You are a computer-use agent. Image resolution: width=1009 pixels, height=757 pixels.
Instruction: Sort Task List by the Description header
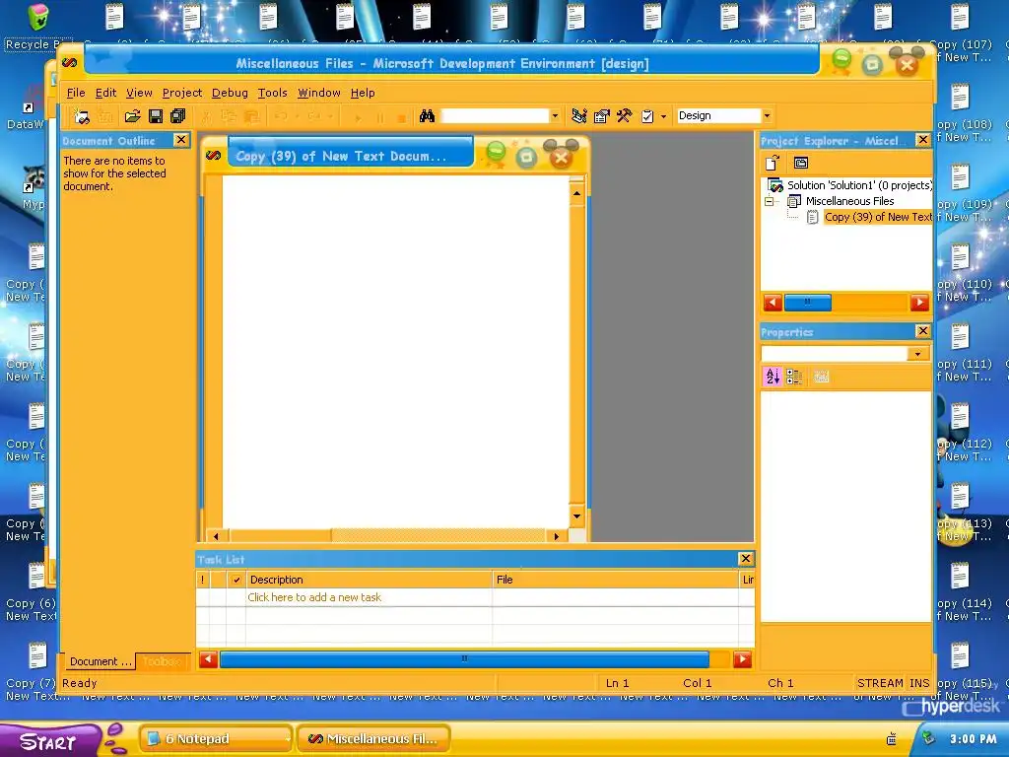click(x=369, y=580)
